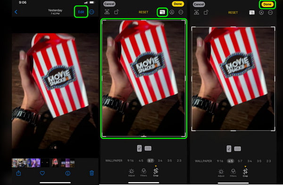Choose portrait orientation in the middle screen
Viewport: 283px width, 185px height.
click(x=139, y=148)
